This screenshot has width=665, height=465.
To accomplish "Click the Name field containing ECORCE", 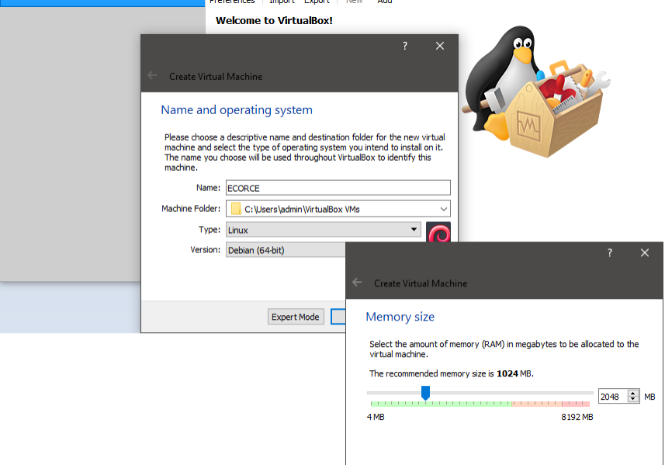I will click(x=338, y=188).
